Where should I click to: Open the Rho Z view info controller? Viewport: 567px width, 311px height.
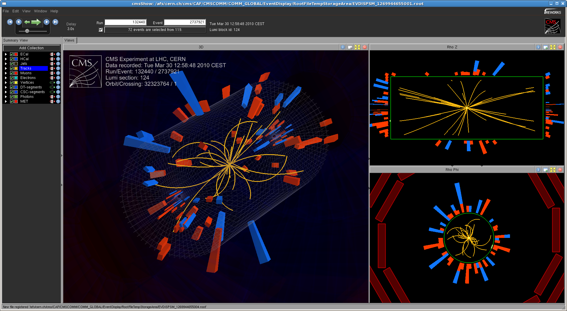click(x=538, y=47)
